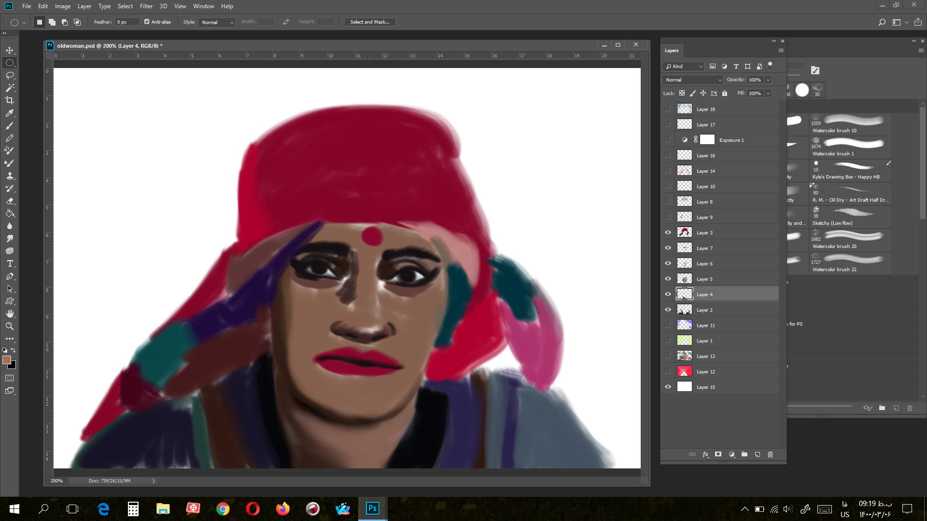Open the Fill slider dropdown
The width and height of the screenshot is (927, 521).
[x=768, y=93]
